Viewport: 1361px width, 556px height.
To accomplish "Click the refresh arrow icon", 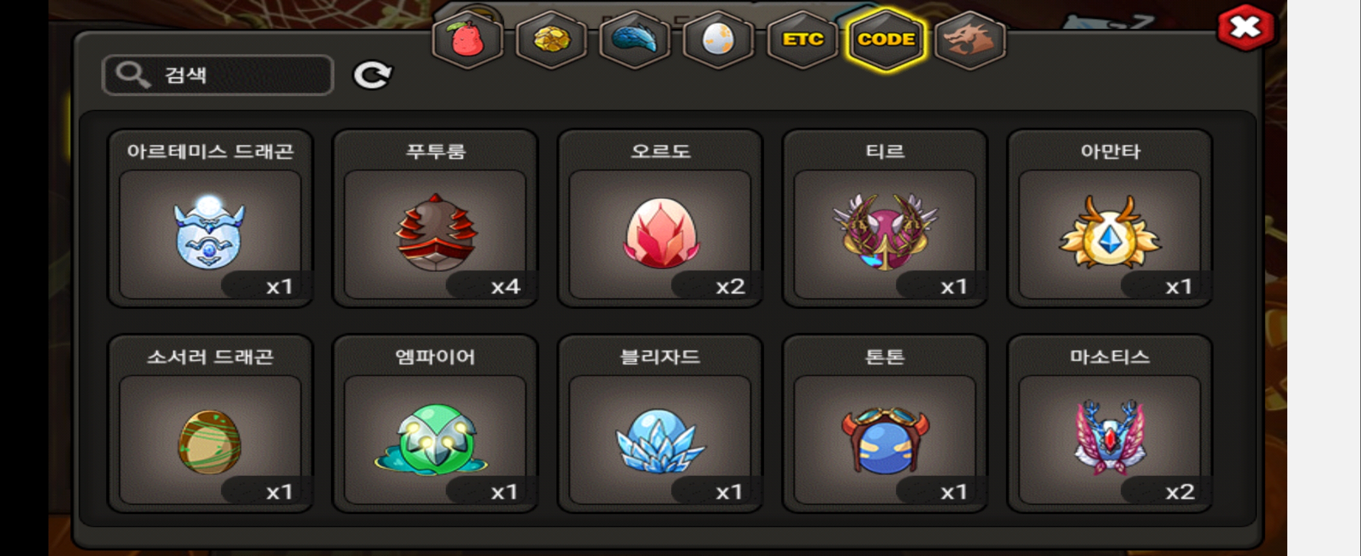I will pos(373,75).
